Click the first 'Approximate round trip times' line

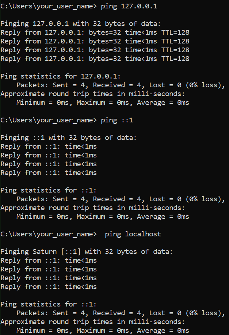[x=92, y=94]
